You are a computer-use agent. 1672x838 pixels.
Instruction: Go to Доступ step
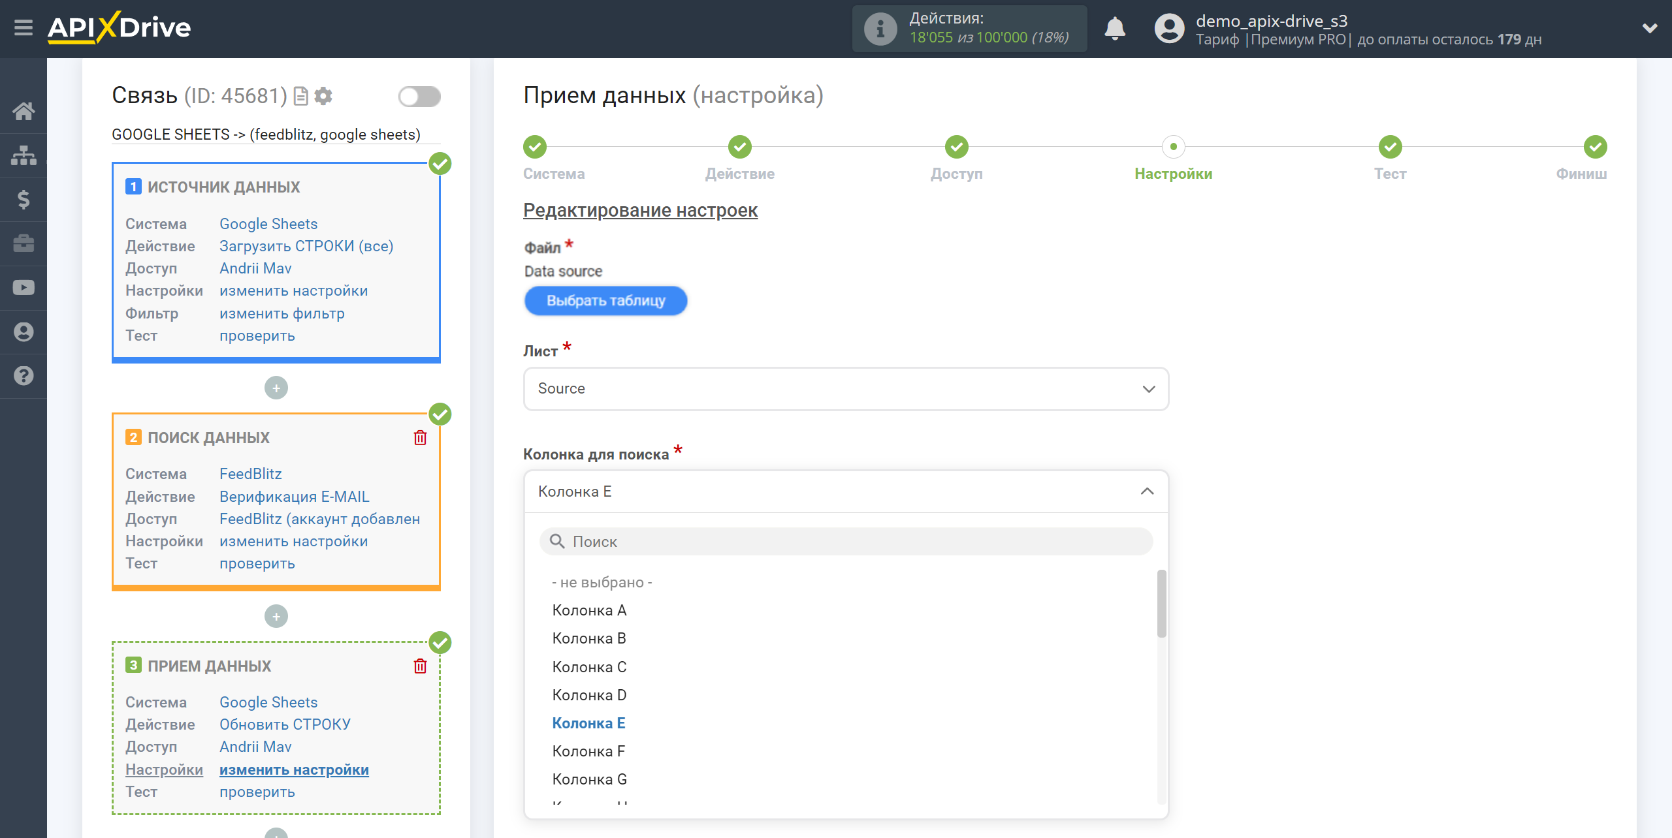pyautogui.click(x=957, y=147)
